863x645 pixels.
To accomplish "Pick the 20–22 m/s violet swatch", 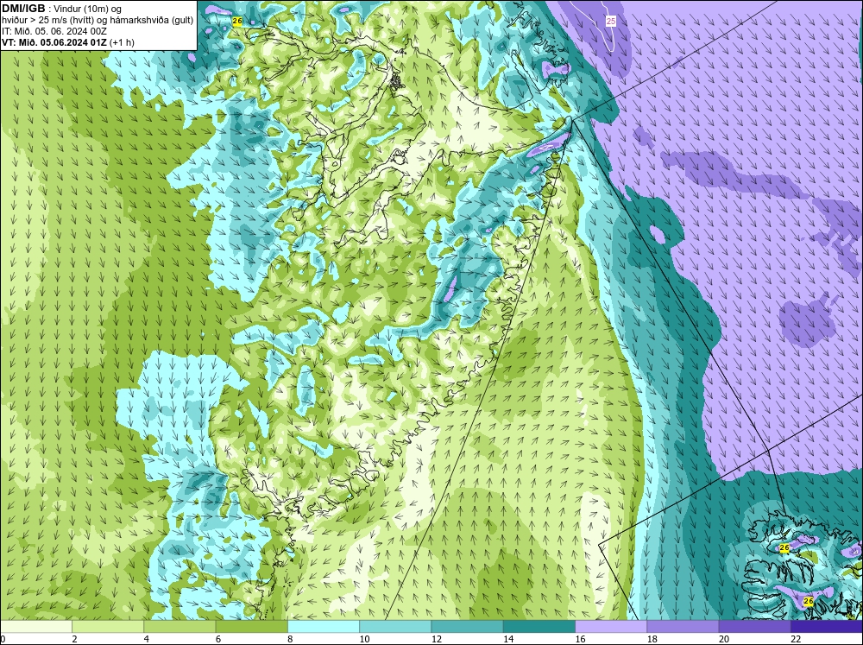I will coord(754,626).
